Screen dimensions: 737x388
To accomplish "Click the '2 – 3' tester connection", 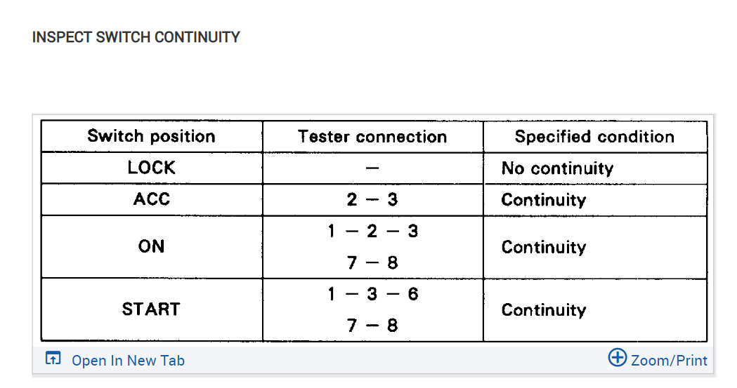I will coord(372,200).
